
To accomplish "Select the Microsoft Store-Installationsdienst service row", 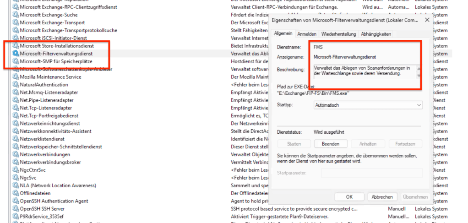I will click(x=56, y=46).
